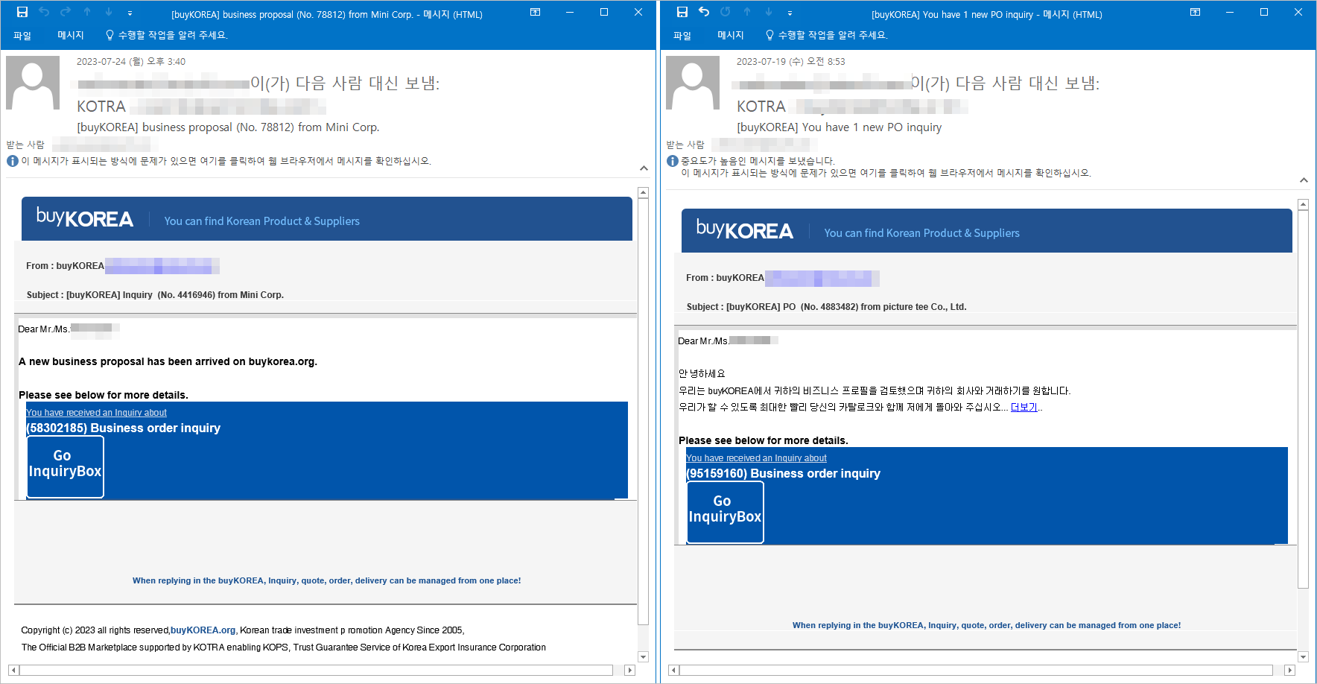Click Undo icon in right message window
The width and height of the screenshot is (1317, 684).
(704, 12)
